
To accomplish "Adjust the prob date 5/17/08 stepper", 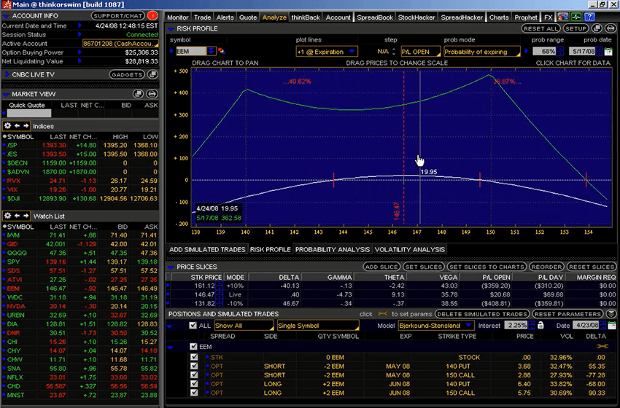I will pos(599,51).
